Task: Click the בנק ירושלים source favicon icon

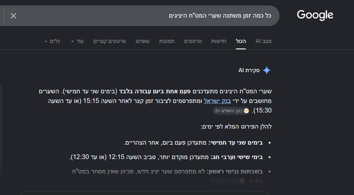Action: [x=246, y=111]
